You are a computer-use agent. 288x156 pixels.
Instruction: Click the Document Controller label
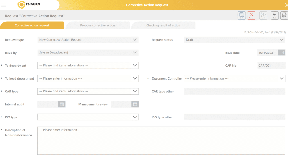(167, 78)
